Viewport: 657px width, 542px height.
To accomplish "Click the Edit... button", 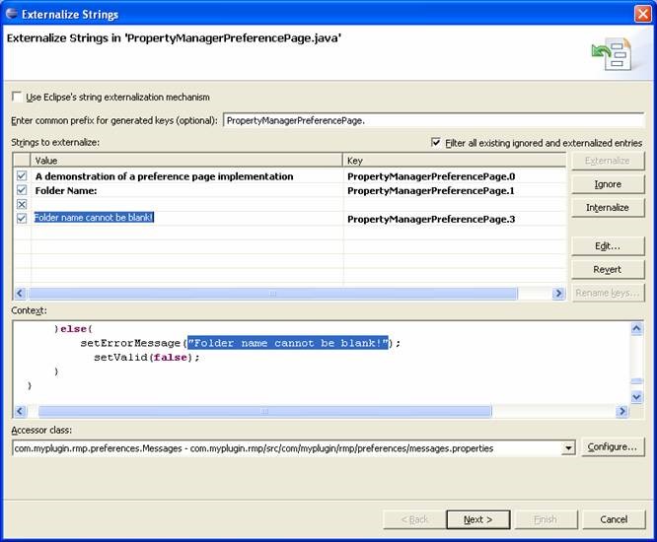I will coord(608,246).
